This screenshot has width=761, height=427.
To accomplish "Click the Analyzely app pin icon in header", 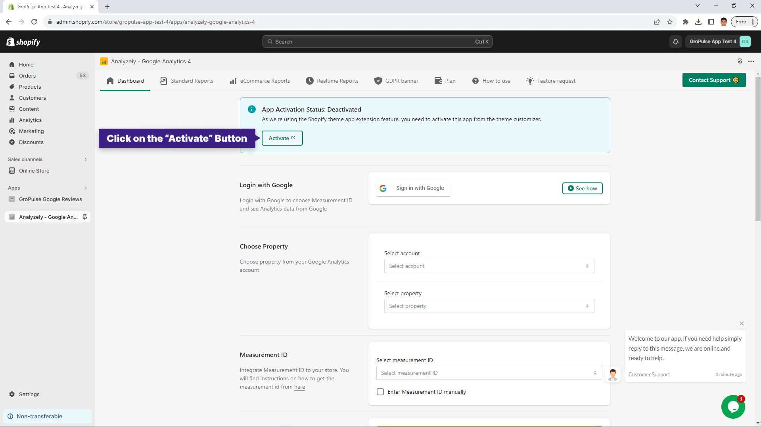I will tap(740, 61).
